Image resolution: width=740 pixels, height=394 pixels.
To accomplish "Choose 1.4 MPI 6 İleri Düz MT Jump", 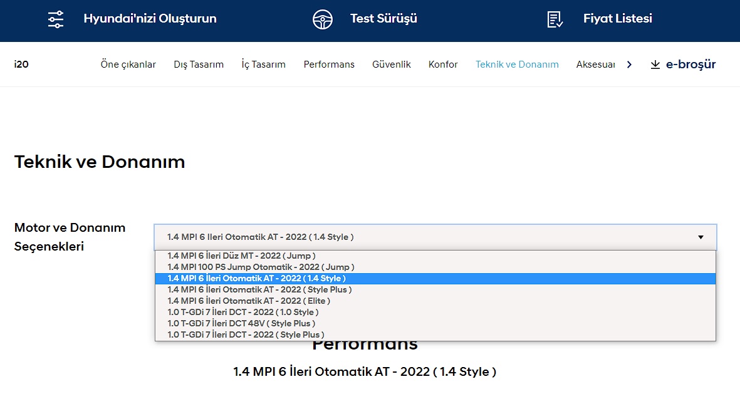I will pyautogui.click(x=435, y=256).
